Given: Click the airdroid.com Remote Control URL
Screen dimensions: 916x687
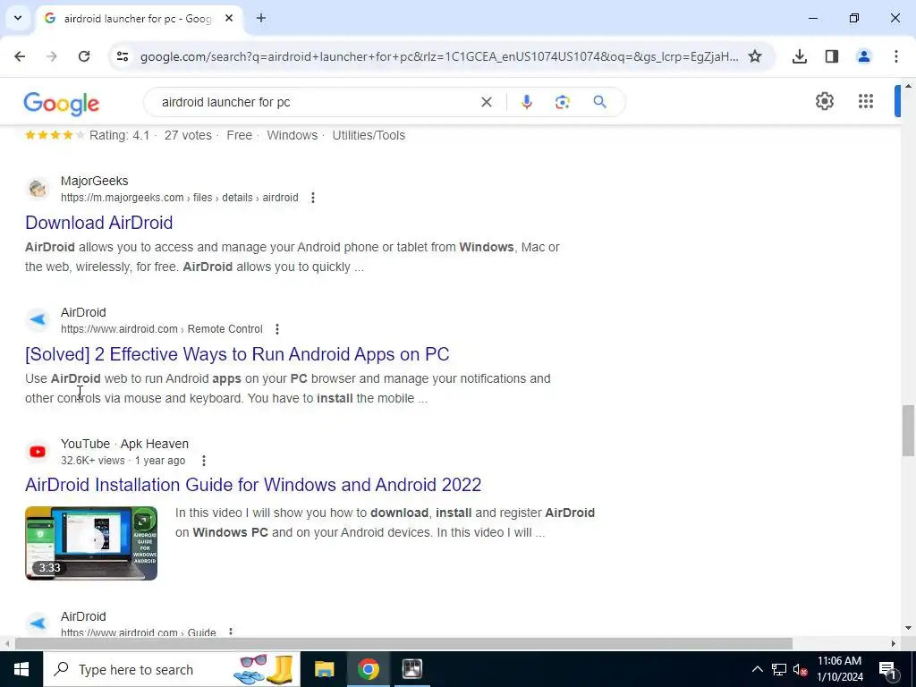Looking at the screenshot, I should 162,329.
